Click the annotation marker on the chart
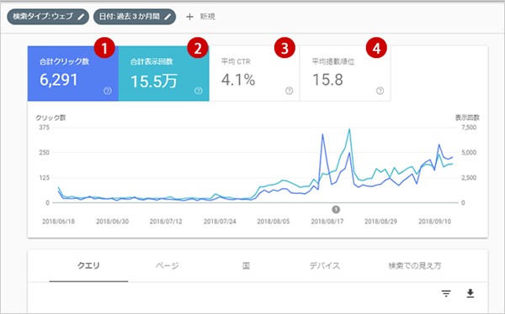505x314 pixels. click(336, 210)
